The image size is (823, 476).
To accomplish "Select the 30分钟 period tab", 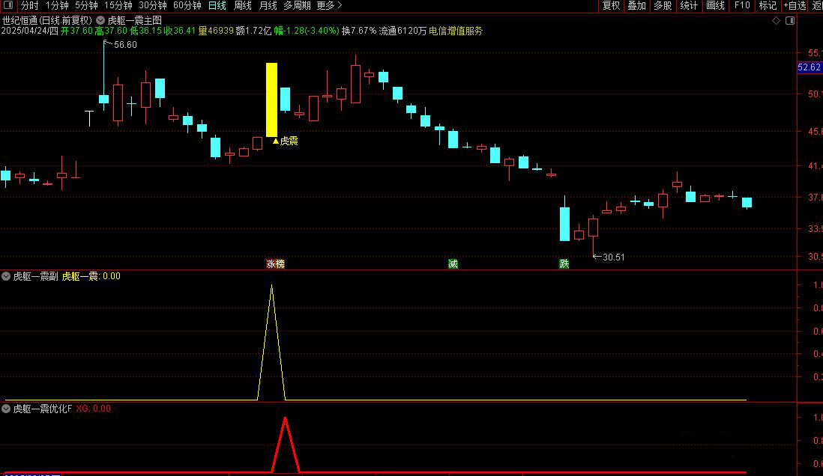I will [x=153, y=5].
